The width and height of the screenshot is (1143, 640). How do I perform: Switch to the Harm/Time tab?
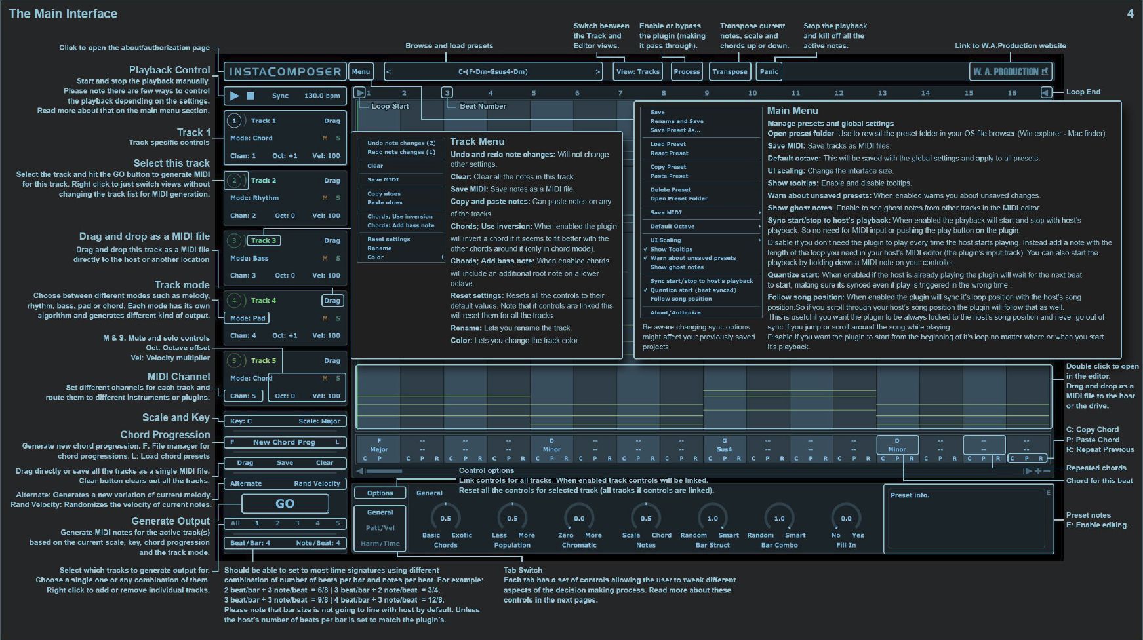click(x=380, y=544)
